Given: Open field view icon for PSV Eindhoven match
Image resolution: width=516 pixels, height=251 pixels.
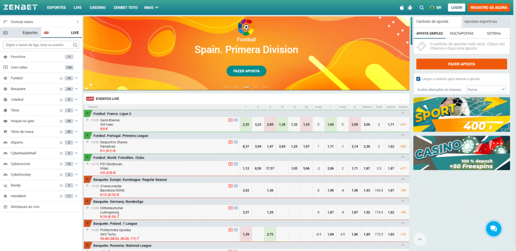Looking at the screenshot, I should [x=236, y=164].
